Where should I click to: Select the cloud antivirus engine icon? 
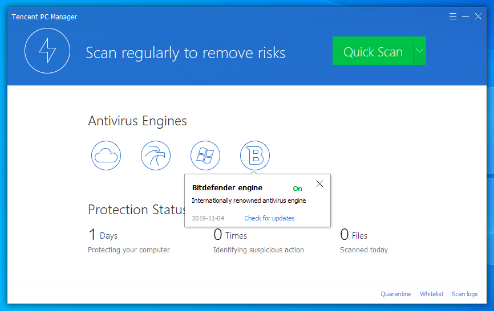[106, 155]
